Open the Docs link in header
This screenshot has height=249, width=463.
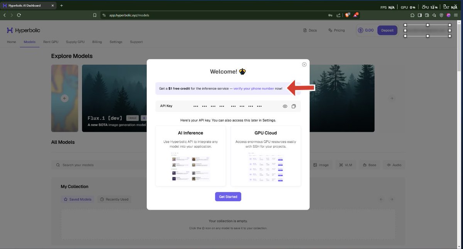click(x=310, y=30)
